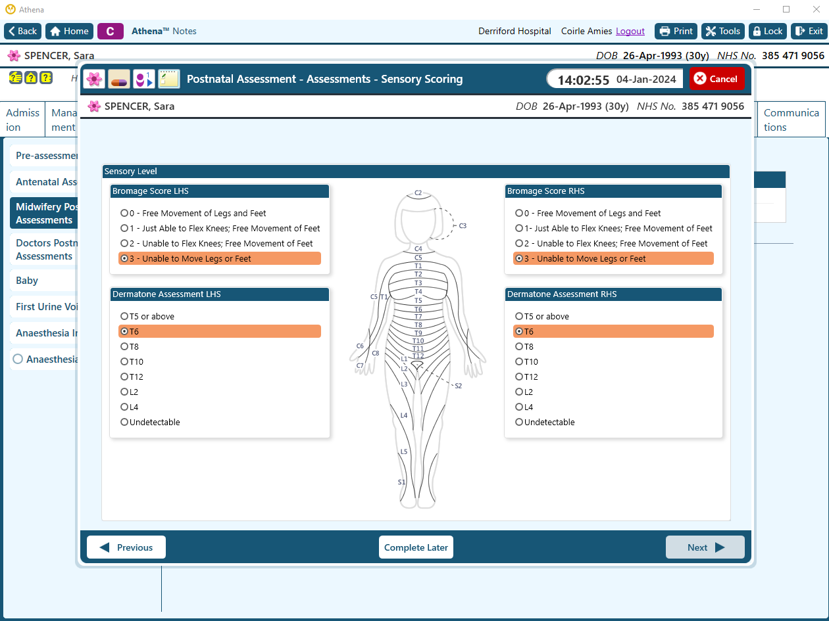This screenshot has height=621, width=829.
Task: Select Midwifery Postnatal Assessments side item
Action: [45, 214]
